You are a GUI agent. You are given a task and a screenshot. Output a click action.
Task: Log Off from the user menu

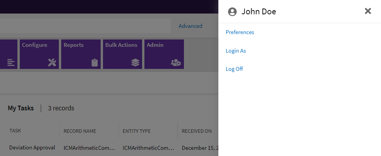coord(234,69)
